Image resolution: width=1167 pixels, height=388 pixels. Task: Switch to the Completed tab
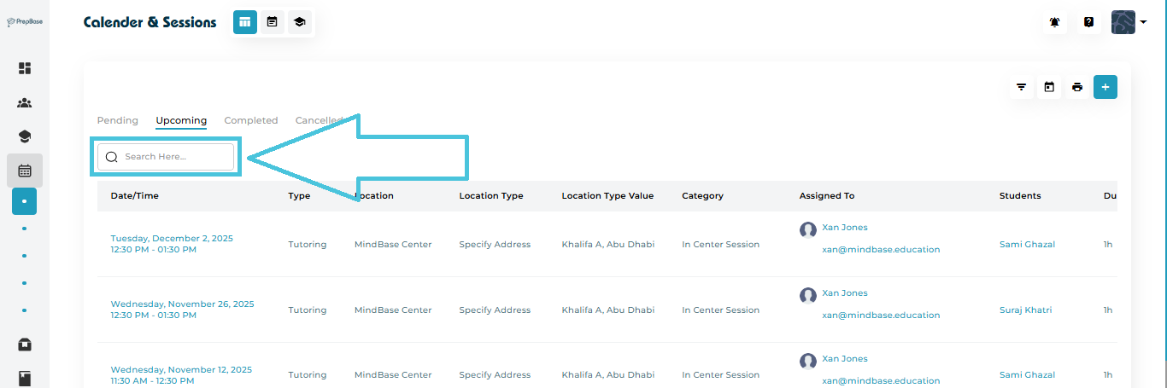tap(251, 120)
